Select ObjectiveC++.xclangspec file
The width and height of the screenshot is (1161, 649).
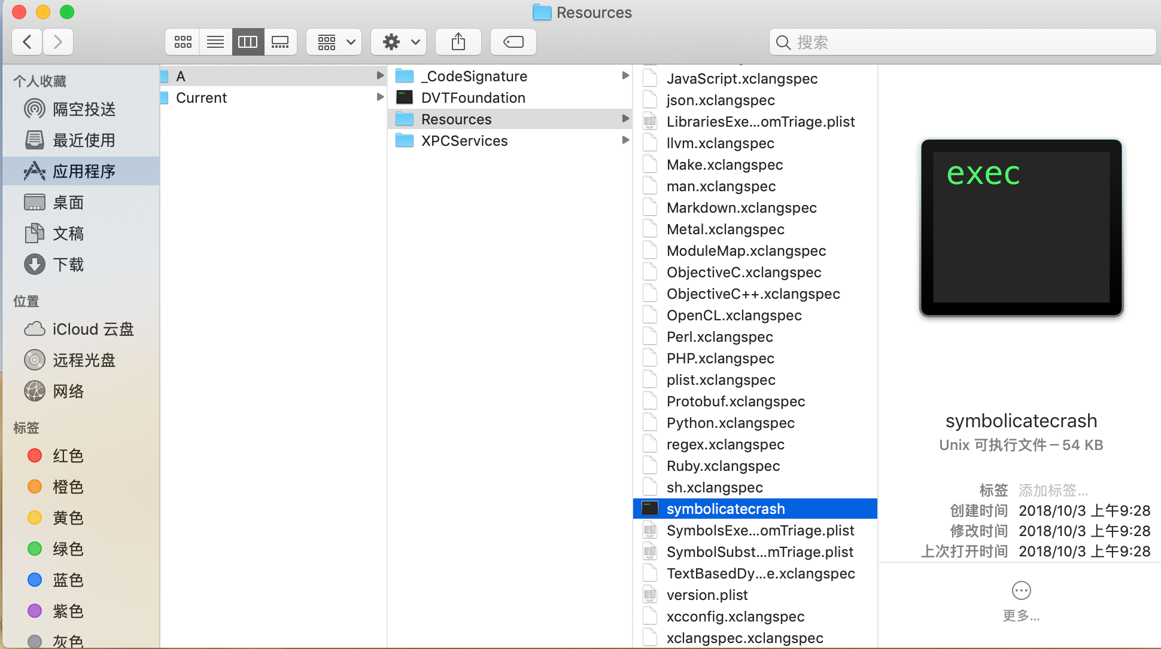click(x=755, y=293)
